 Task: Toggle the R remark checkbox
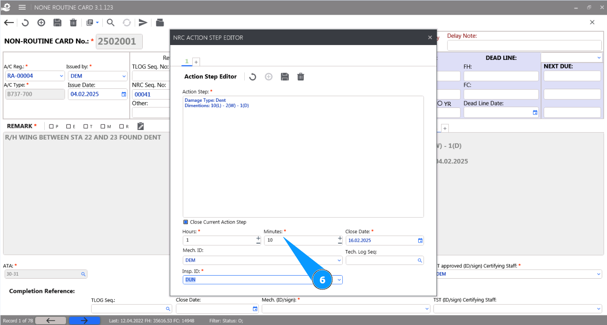tap(121, 127)
